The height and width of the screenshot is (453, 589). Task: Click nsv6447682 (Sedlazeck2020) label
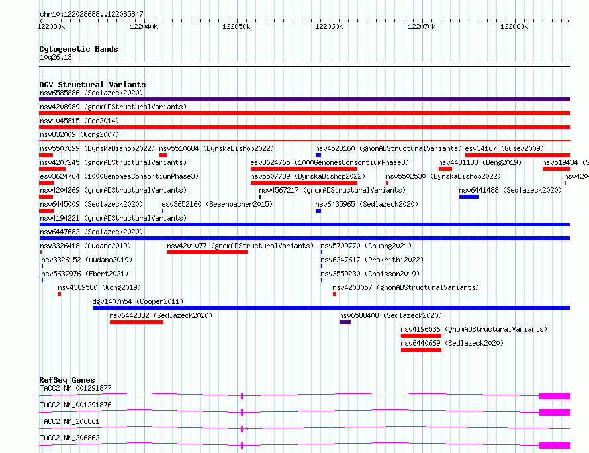pos(91,232)
